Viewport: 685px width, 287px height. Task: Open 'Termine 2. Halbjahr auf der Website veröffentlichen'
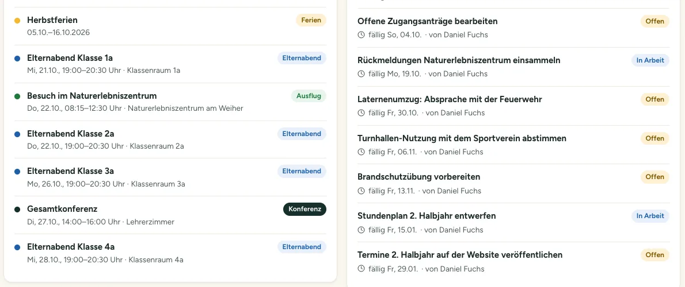(513, 262)
